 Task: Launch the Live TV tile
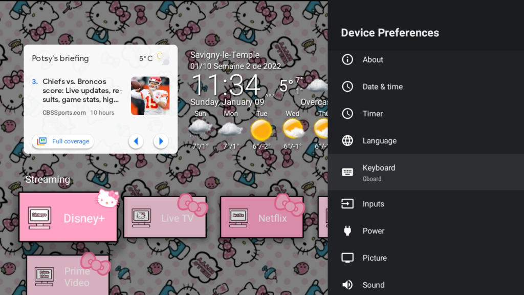(x=165, y=217)
